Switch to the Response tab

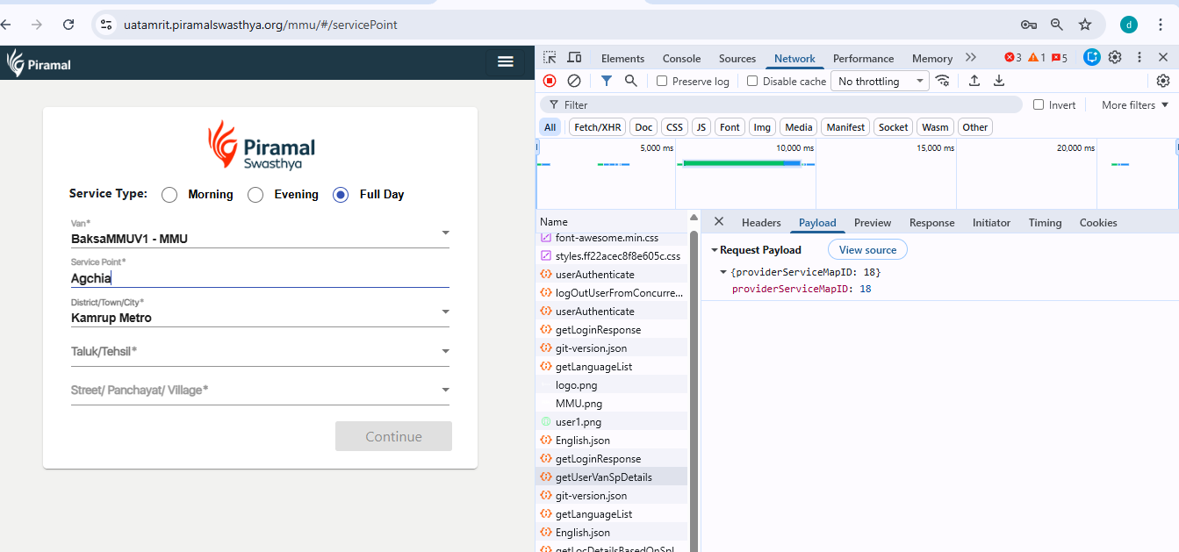(x=931, y=223)
